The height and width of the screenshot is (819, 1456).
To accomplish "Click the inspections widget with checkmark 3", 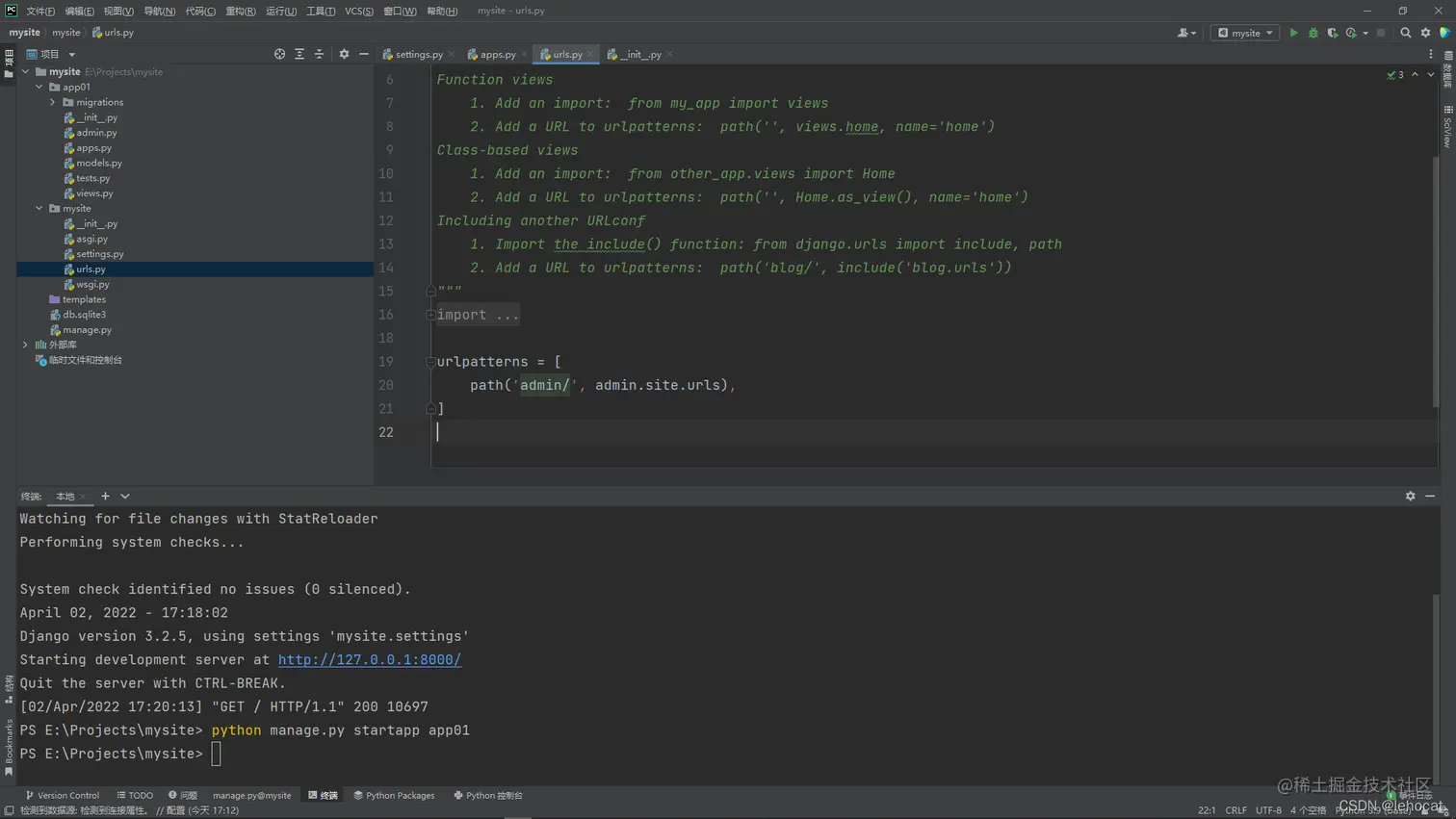I will (1395, 74).
